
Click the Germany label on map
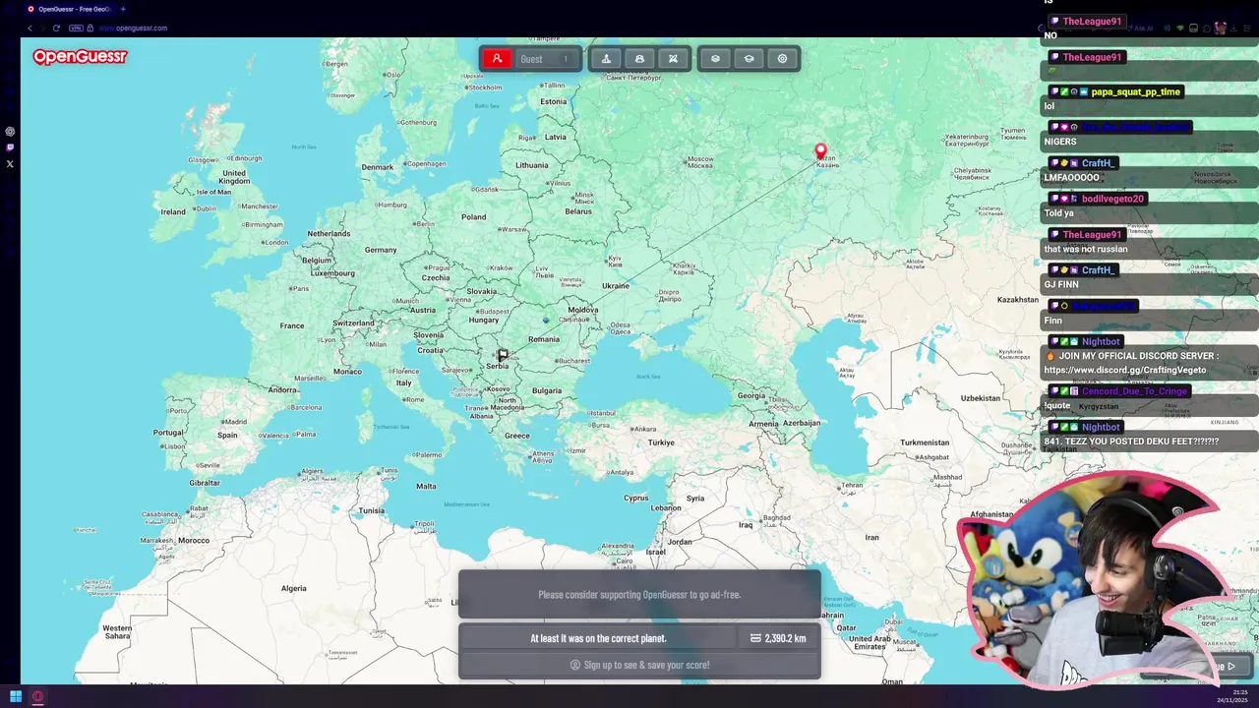click(x=381, y=250)
